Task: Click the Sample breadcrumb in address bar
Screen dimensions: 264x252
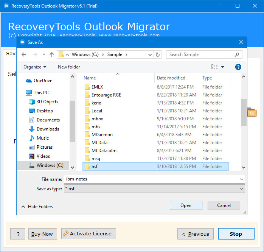Action: [115, 54]
